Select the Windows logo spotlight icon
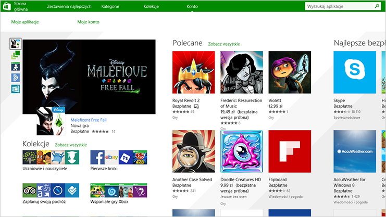Image resolution: width=386 pixels, height=217 pixels. 16,89
